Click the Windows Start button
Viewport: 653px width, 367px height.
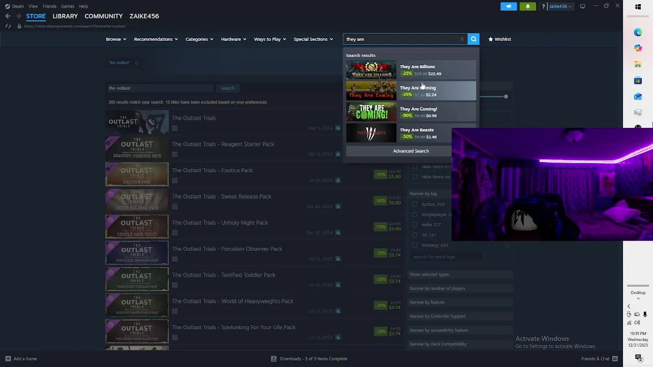pos(638,7)
